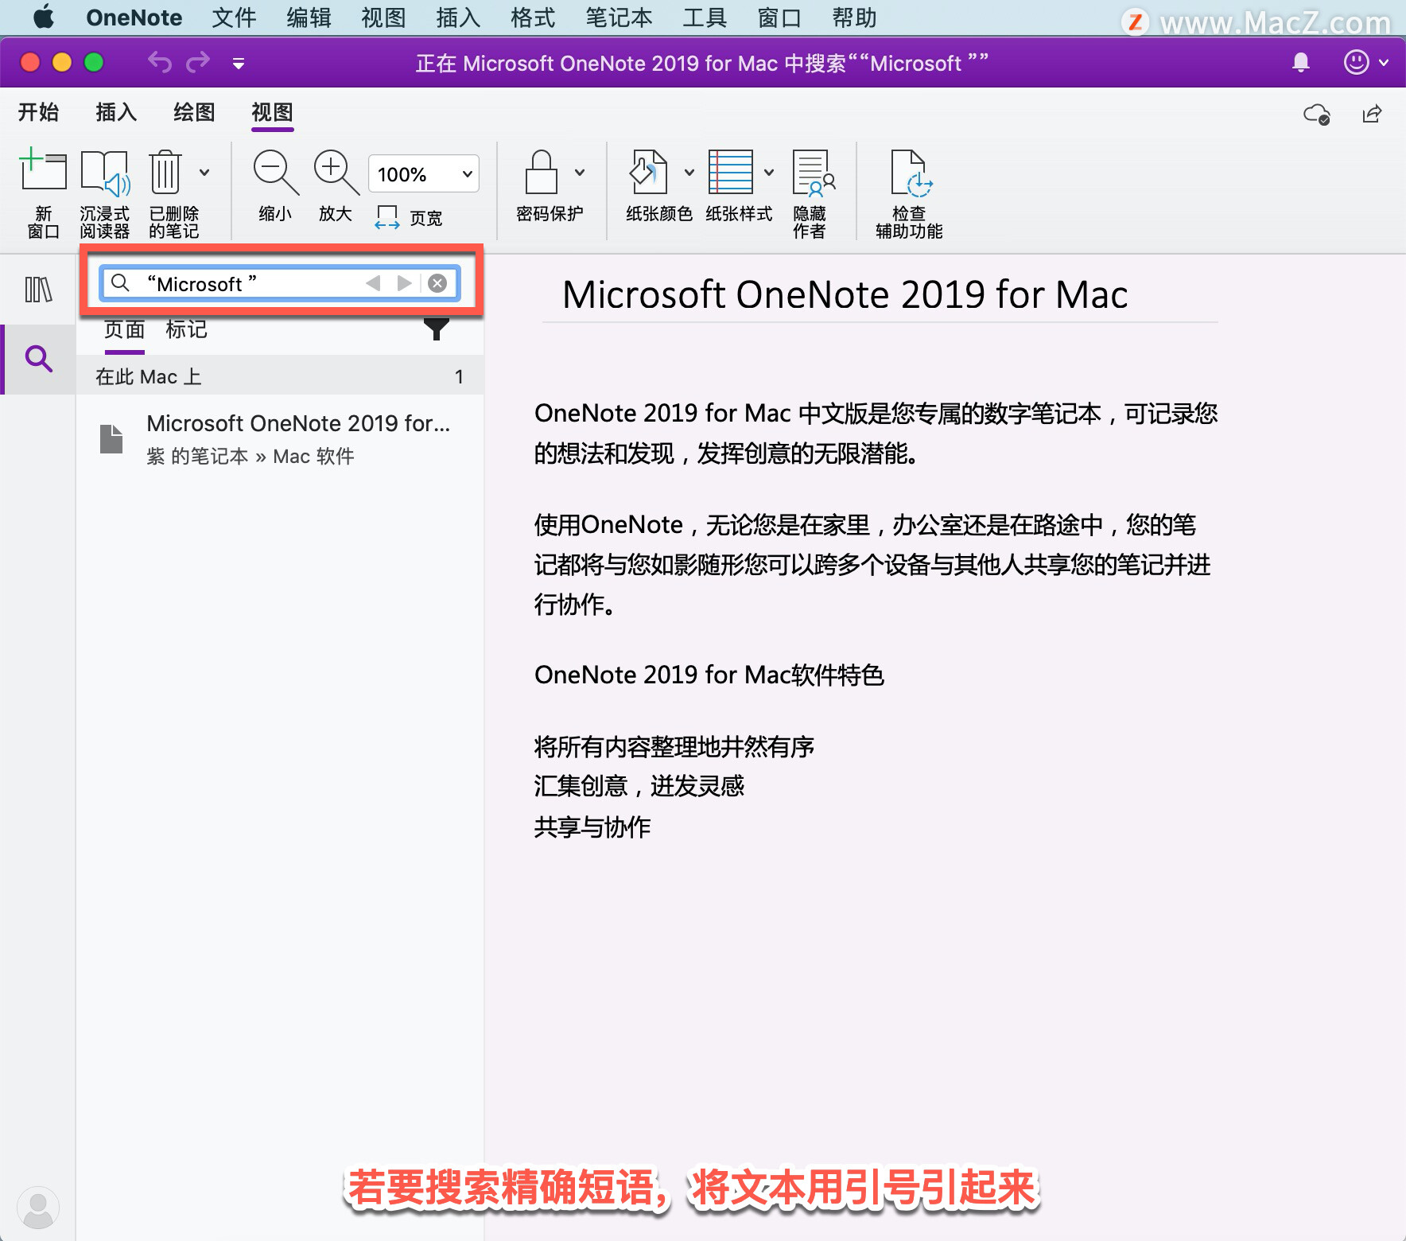Viewport: 1406px width, 1241px height.
Task: Open the 窗口 menu in menu bar
Action: 779,17
